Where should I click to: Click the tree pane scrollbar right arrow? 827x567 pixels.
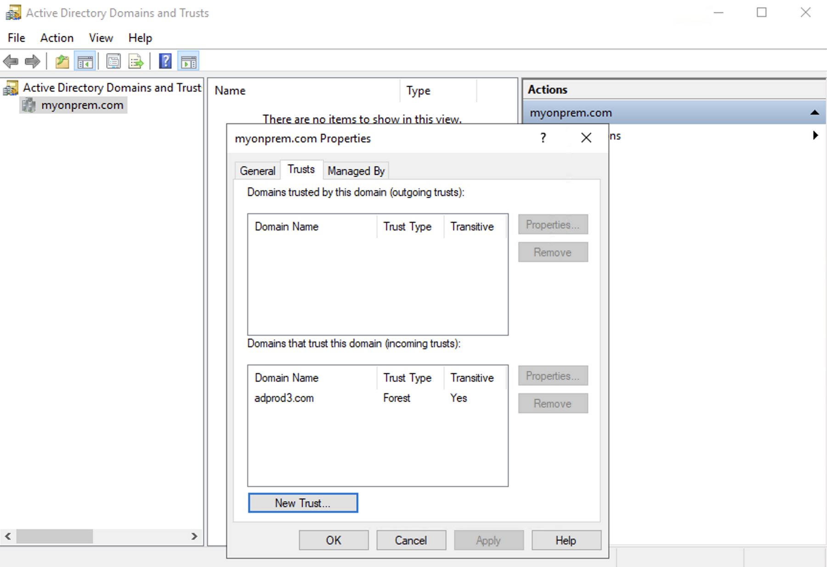194,536
